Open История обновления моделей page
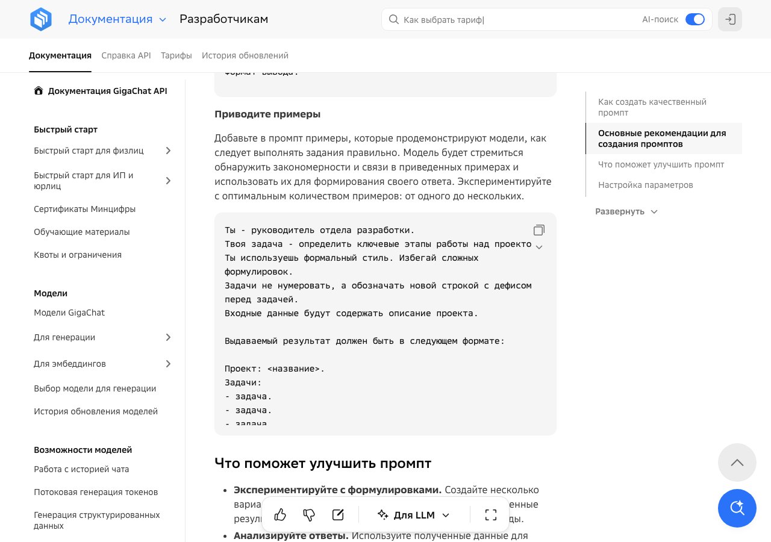This screenshot has height=542, width=771. point(96,411)
